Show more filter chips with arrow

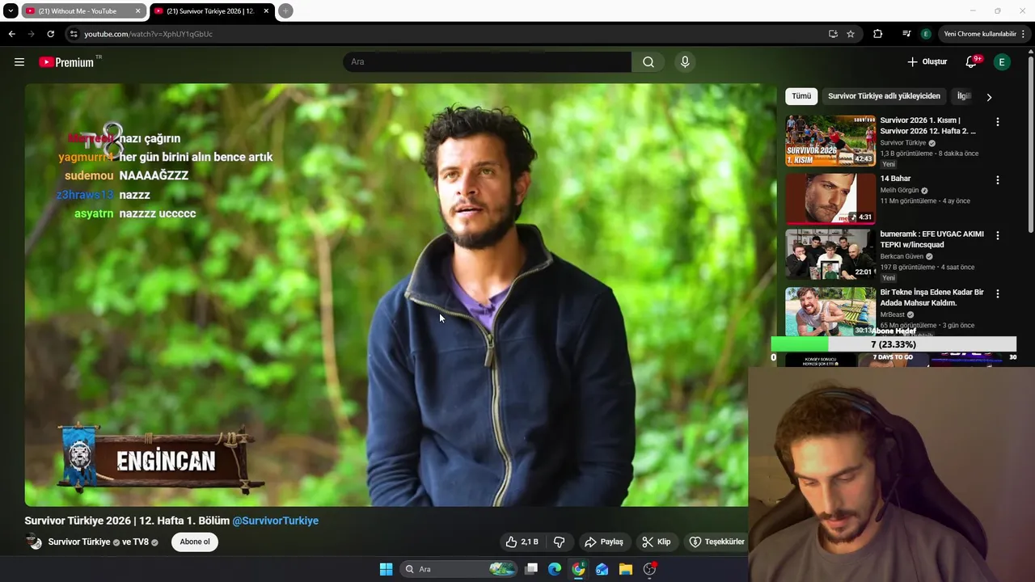[x=989, y=97]
